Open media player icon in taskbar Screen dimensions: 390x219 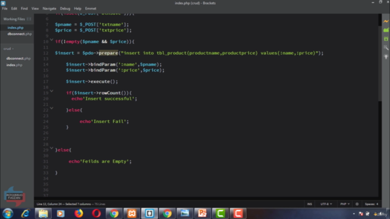click(61, 214)
